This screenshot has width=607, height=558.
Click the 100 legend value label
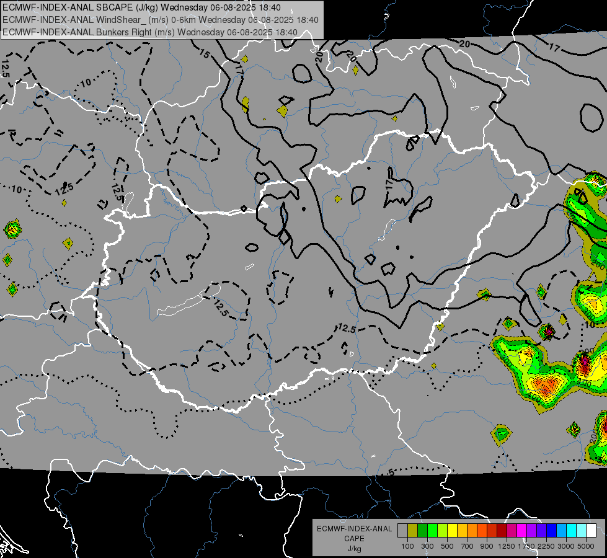click(x=407, y=546)
